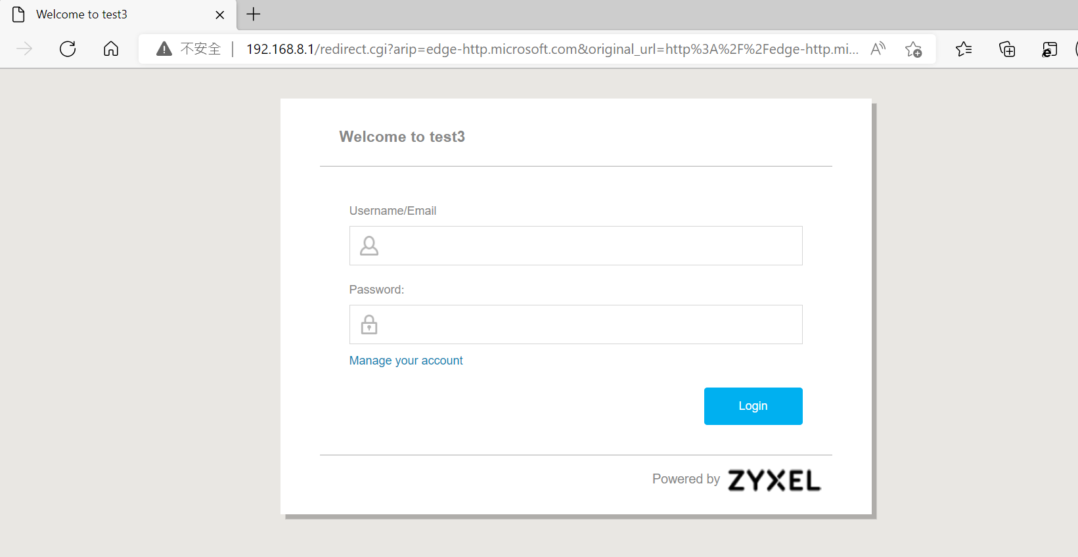Image resolution: width=1078 pixels, height=557 pixels.
Task: Close the Welcome to test3 tab
Action: (220, 14)
